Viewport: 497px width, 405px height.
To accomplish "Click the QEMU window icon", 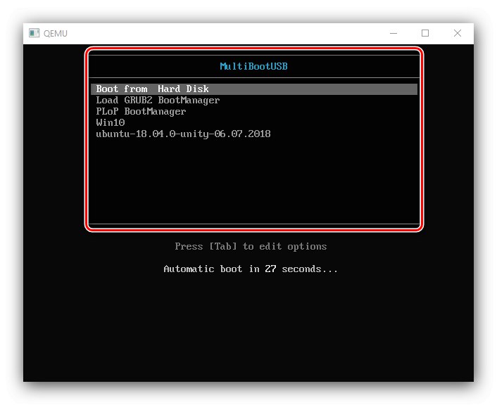I will [x=34, y=33].
